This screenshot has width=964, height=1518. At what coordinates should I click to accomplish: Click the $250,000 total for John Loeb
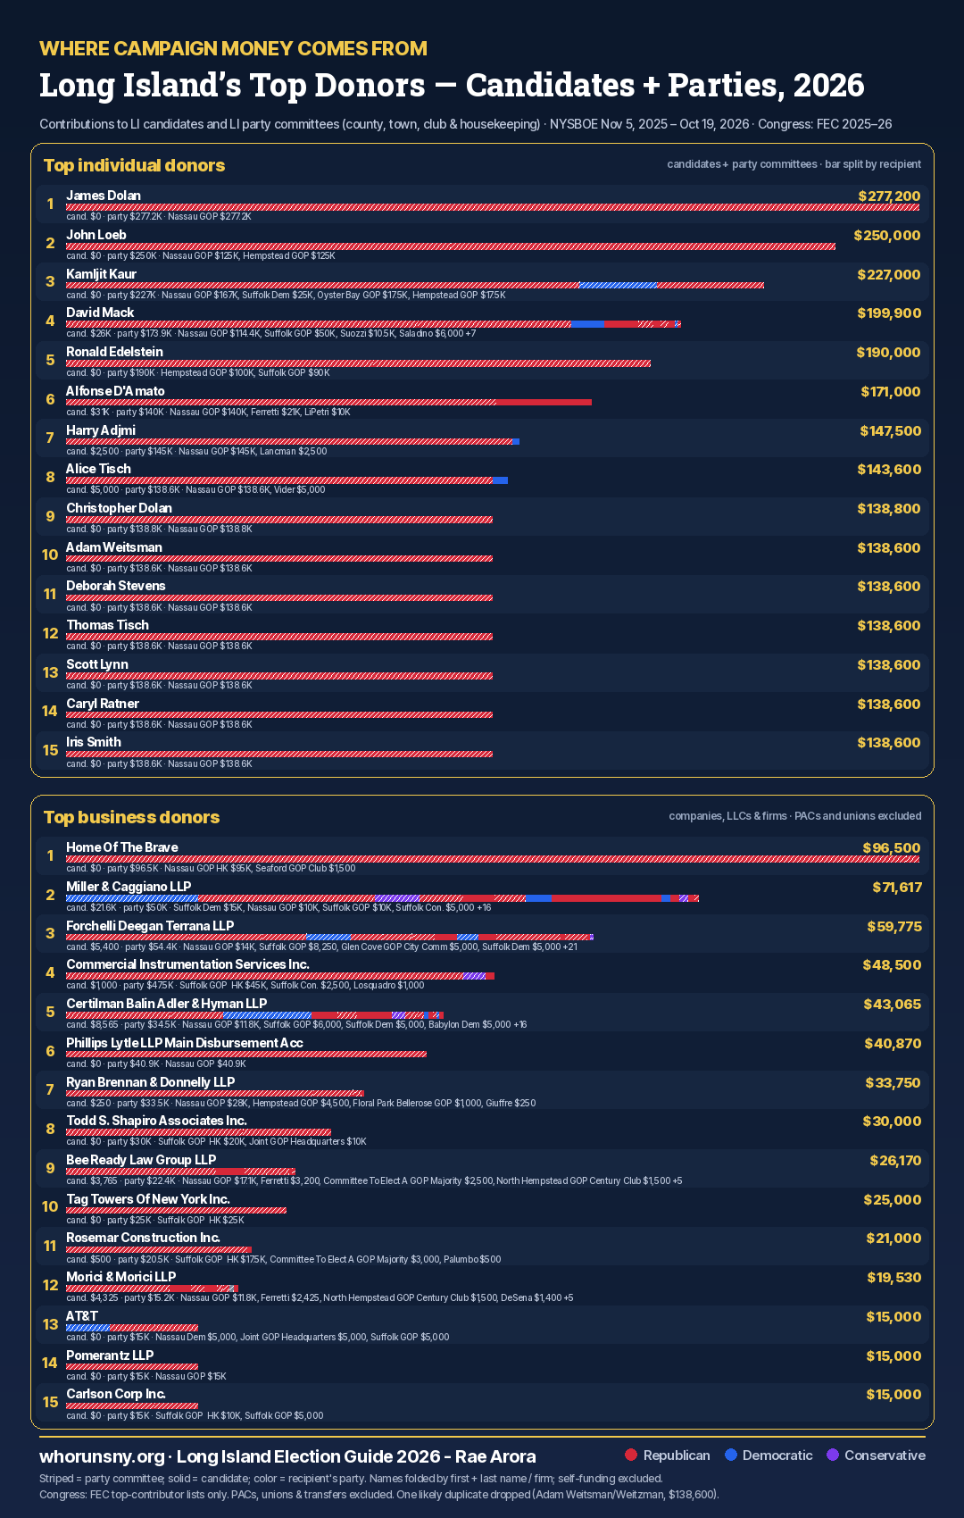point(887,236)
